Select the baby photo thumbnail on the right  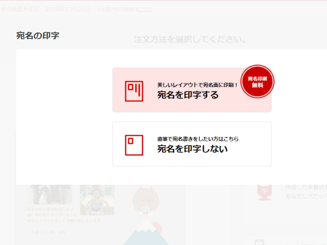pos(97,200)
